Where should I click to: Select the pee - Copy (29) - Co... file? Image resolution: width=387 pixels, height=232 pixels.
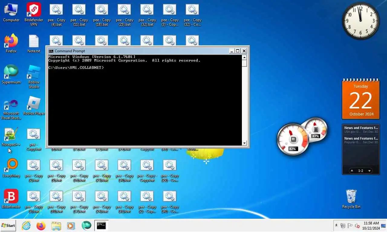(170, 171)
